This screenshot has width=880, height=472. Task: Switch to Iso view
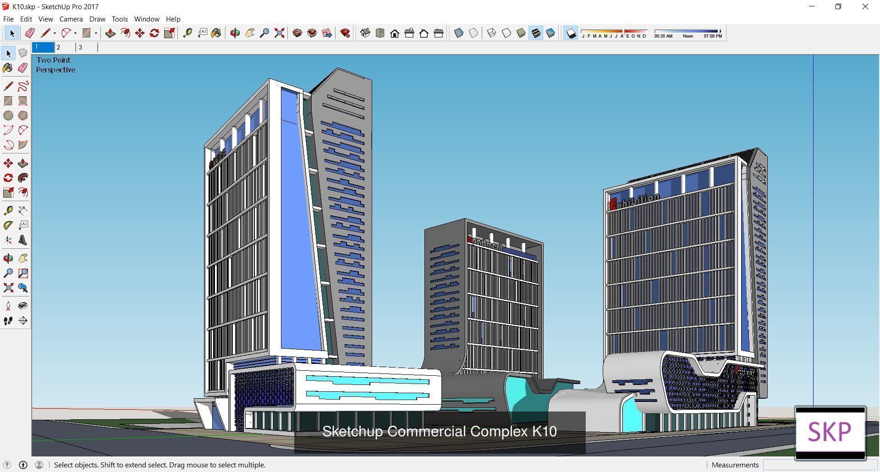coord(365,33)
